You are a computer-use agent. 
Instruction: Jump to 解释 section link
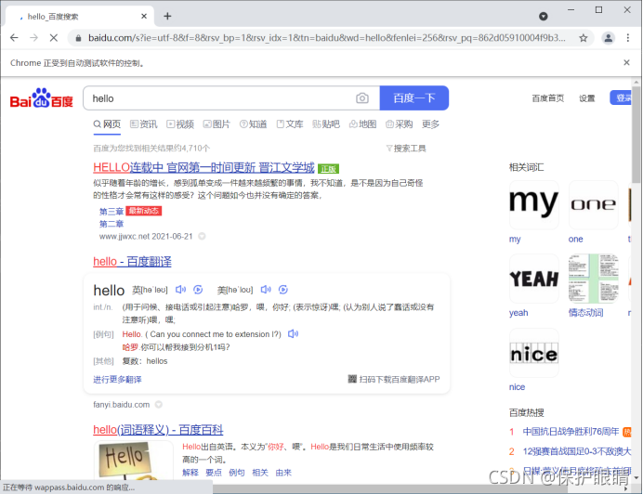pyautogui.click(x=190, y=473)
